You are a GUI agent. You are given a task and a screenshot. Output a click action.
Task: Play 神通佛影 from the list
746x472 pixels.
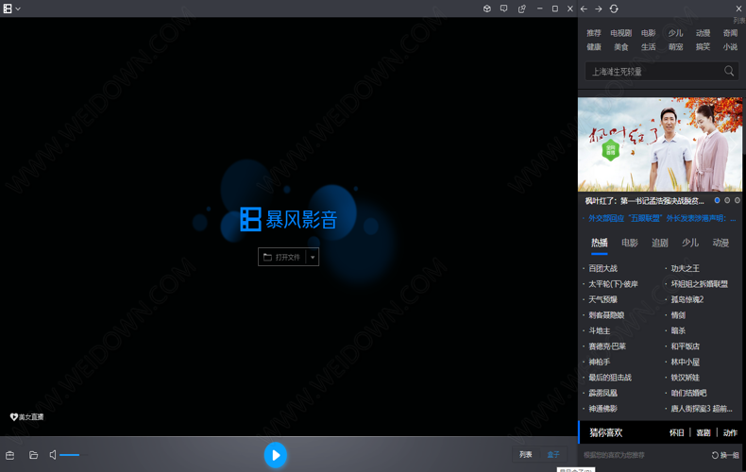[602, 409]
